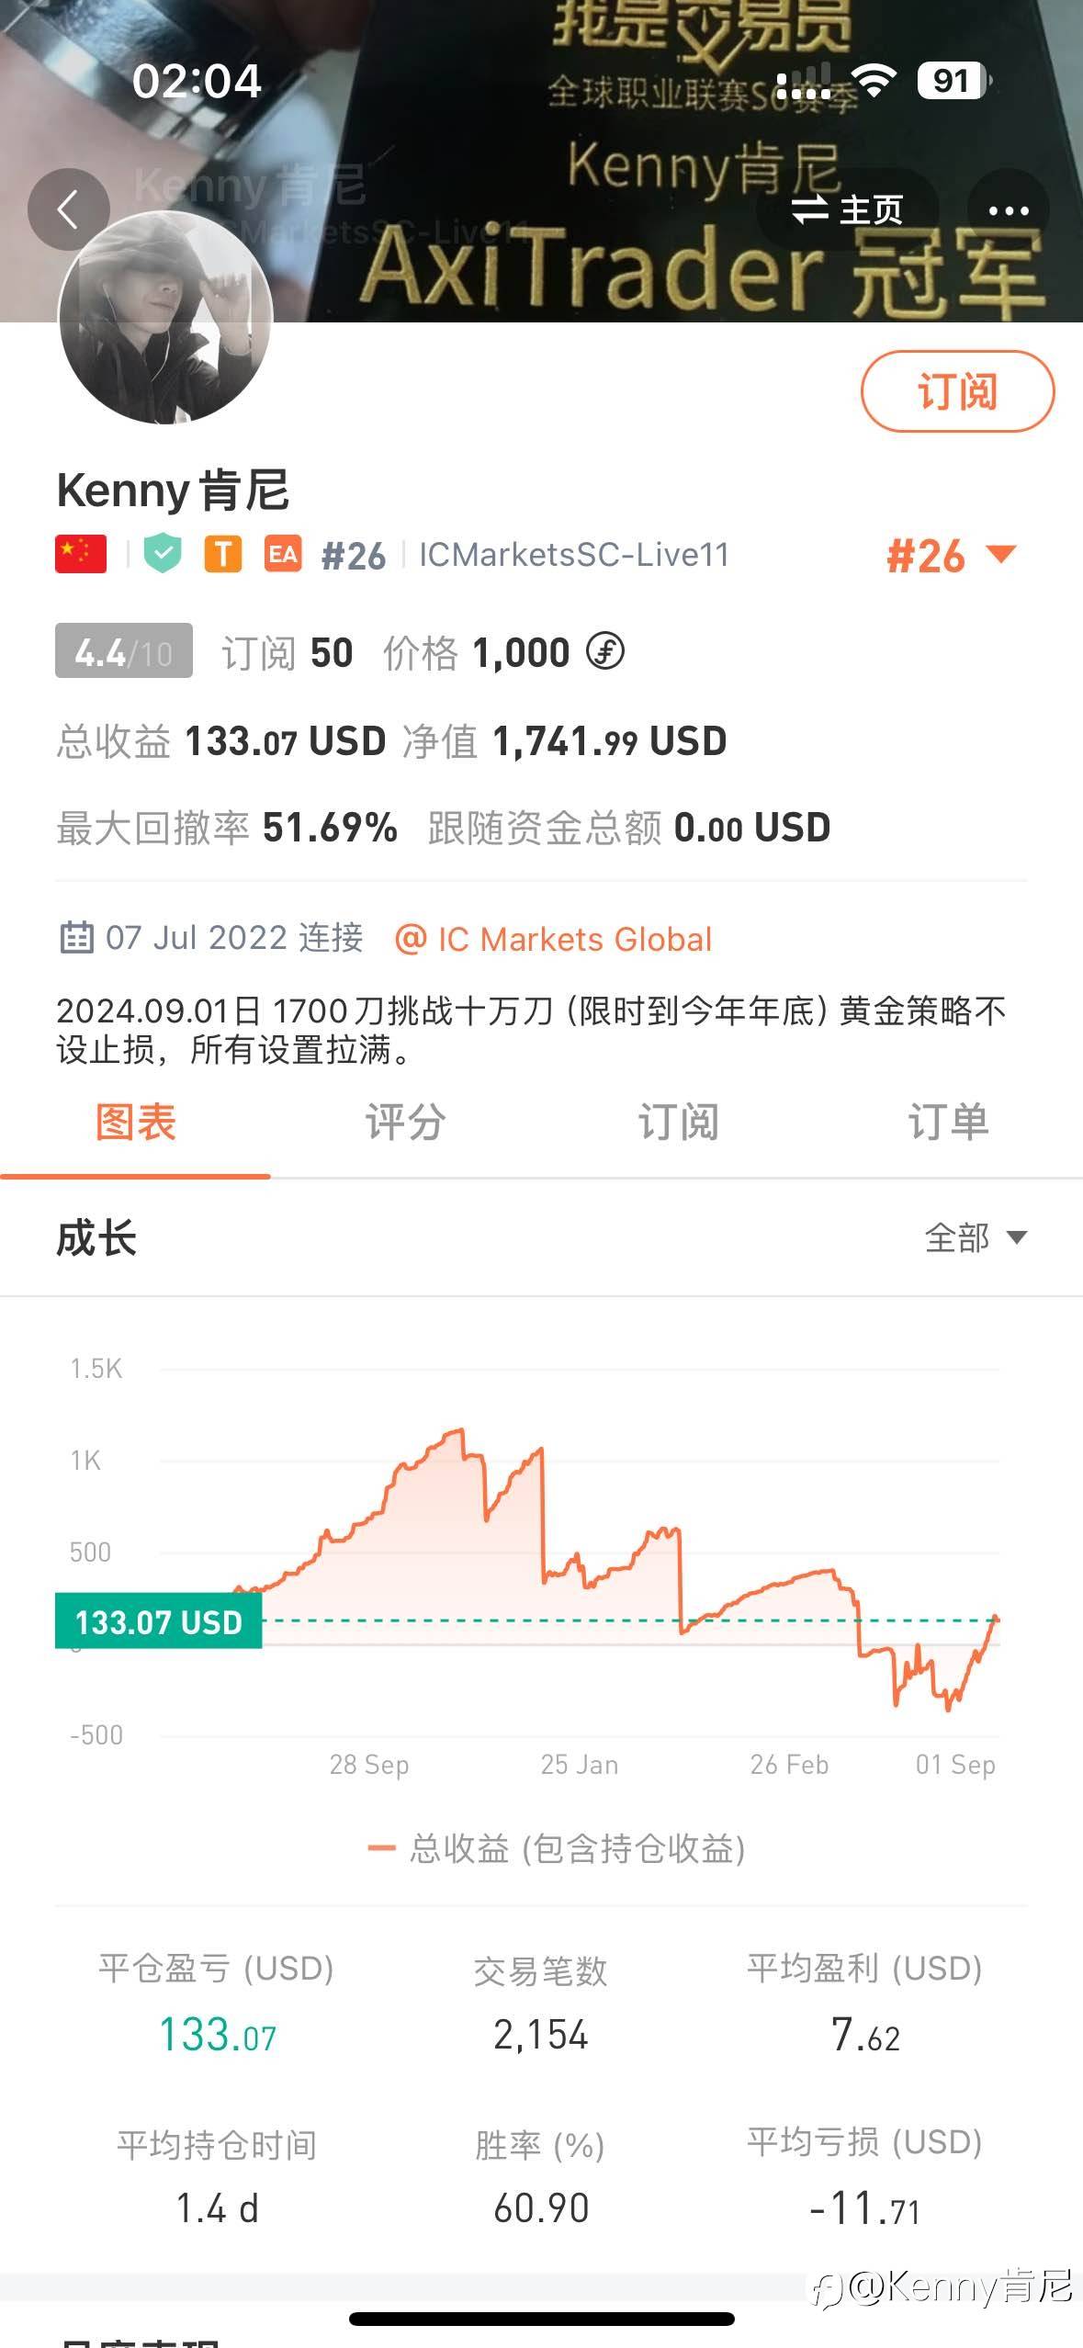
Task: Select the 图表 tab
Action: pos(135,1123)
